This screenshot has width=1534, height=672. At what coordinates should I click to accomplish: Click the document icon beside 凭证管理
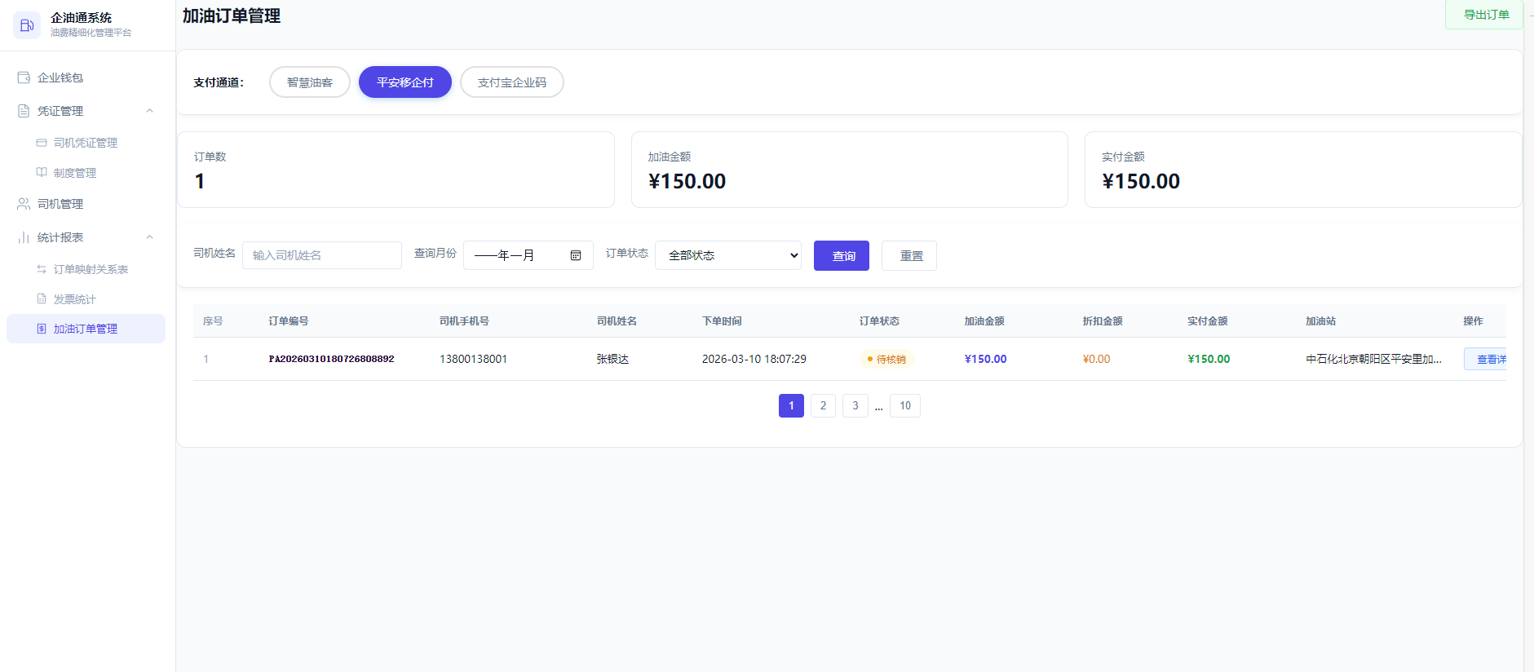point(24,111)
